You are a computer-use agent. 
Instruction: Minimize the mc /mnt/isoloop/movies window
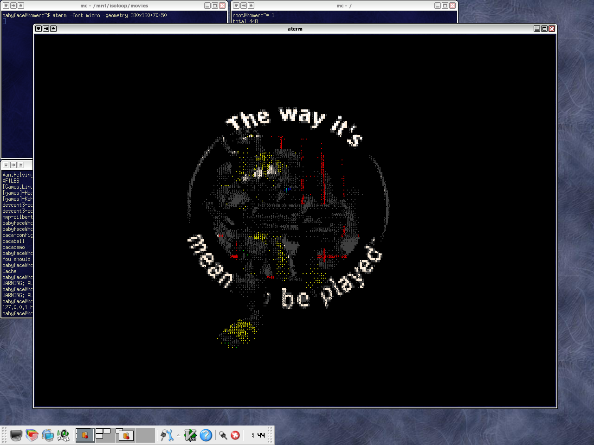click(207, 6)
